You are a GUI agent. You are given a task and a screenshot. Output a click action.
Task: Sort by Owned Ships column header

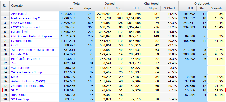[x=119, y=8]
